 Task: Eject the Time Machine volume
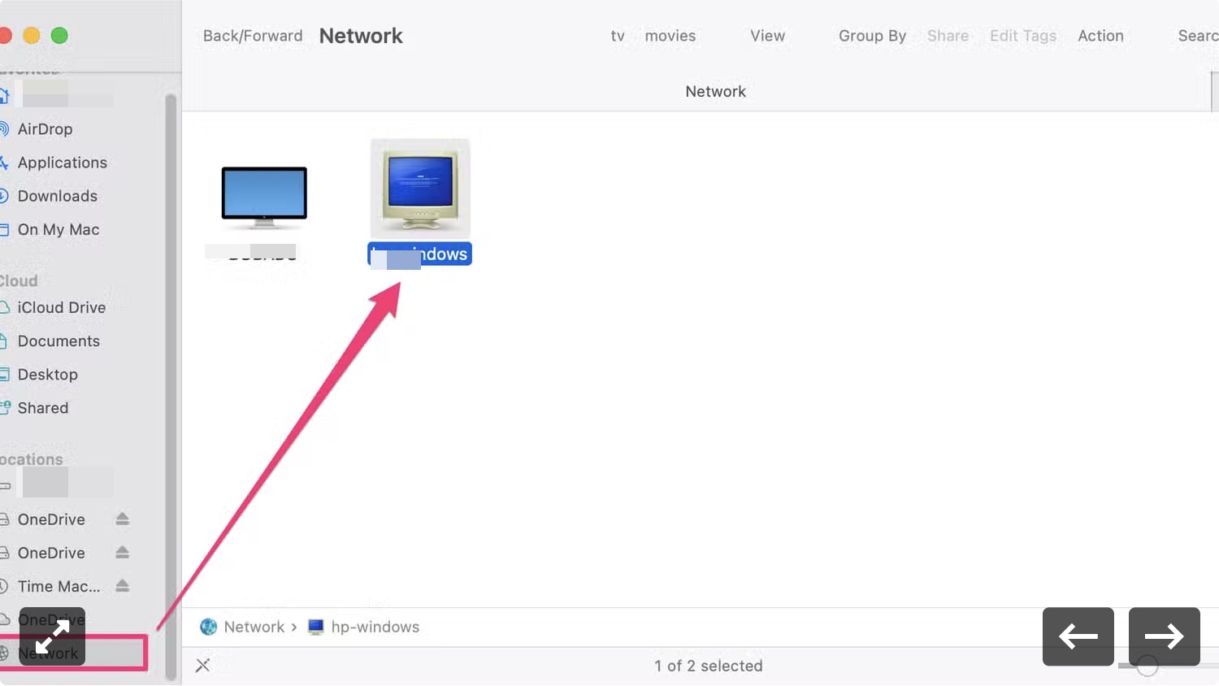[123, 585]
